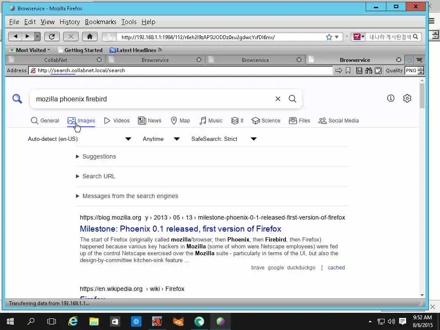Click the Firefox Forward arrow button
Screen dimensions: 440x330
[x=27, y=37]
